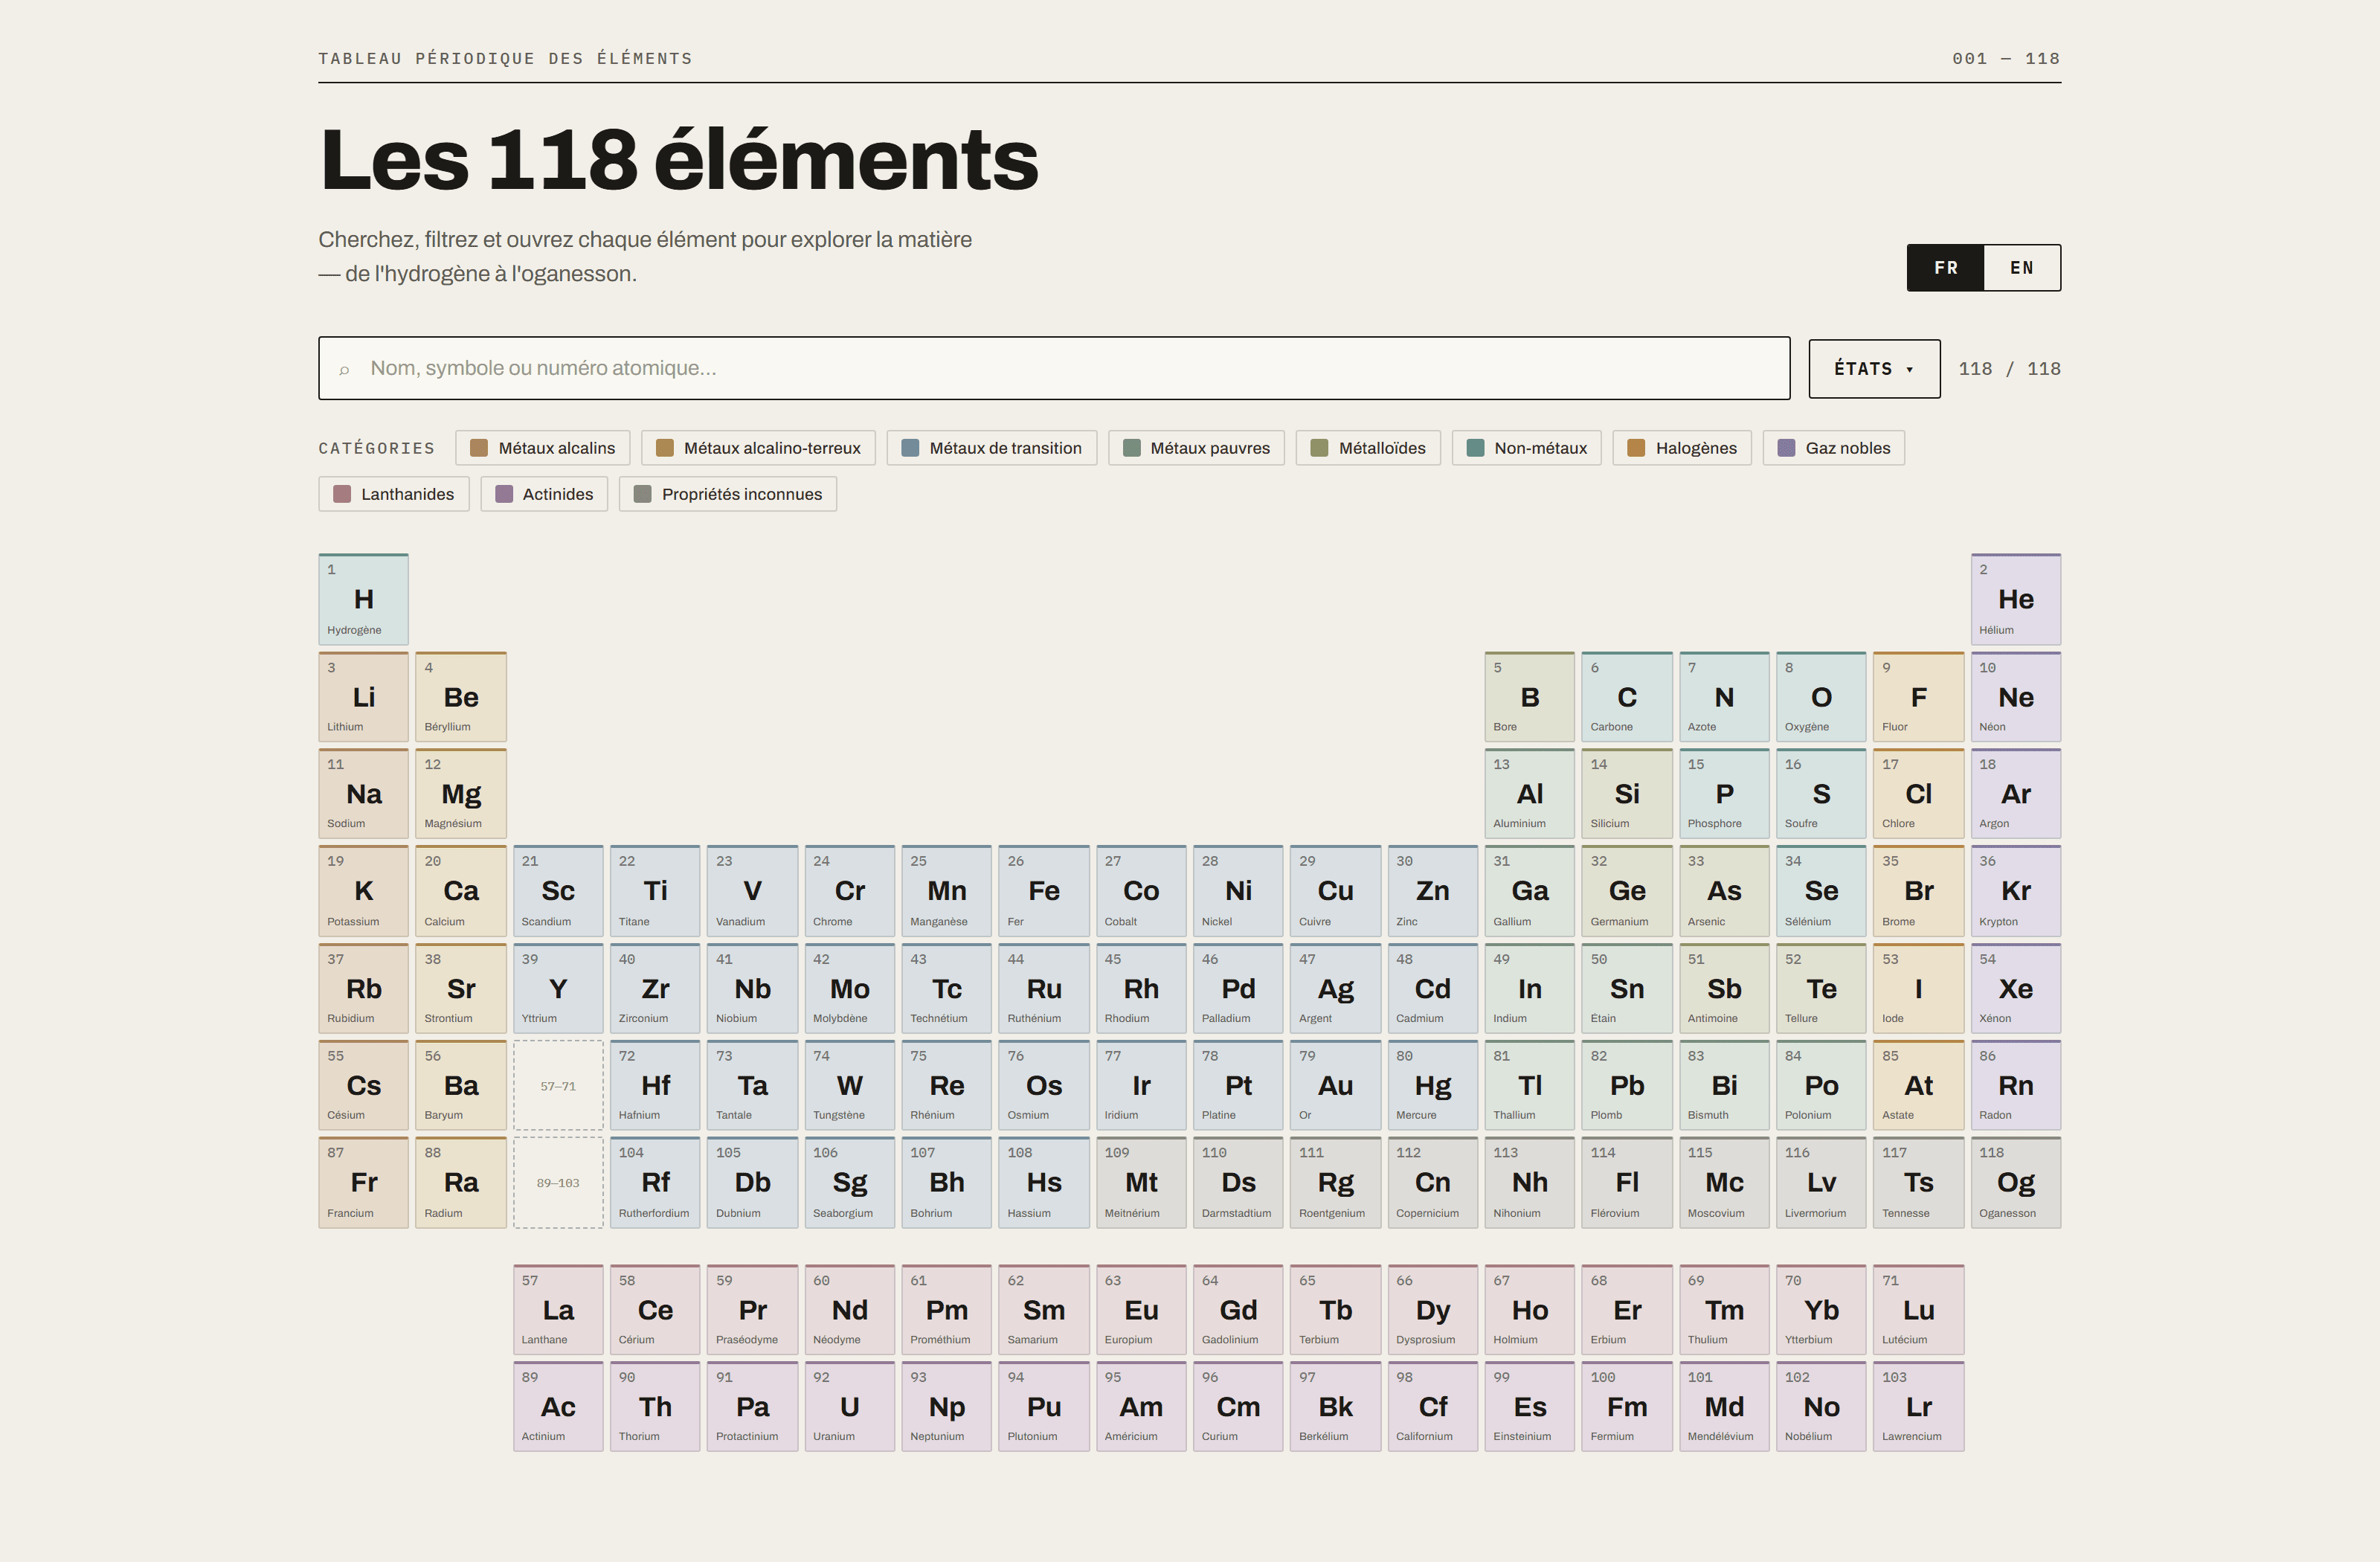Open the Potassium (K) tile
This screenshot has width=2380, height=1562.
[364, 891]
